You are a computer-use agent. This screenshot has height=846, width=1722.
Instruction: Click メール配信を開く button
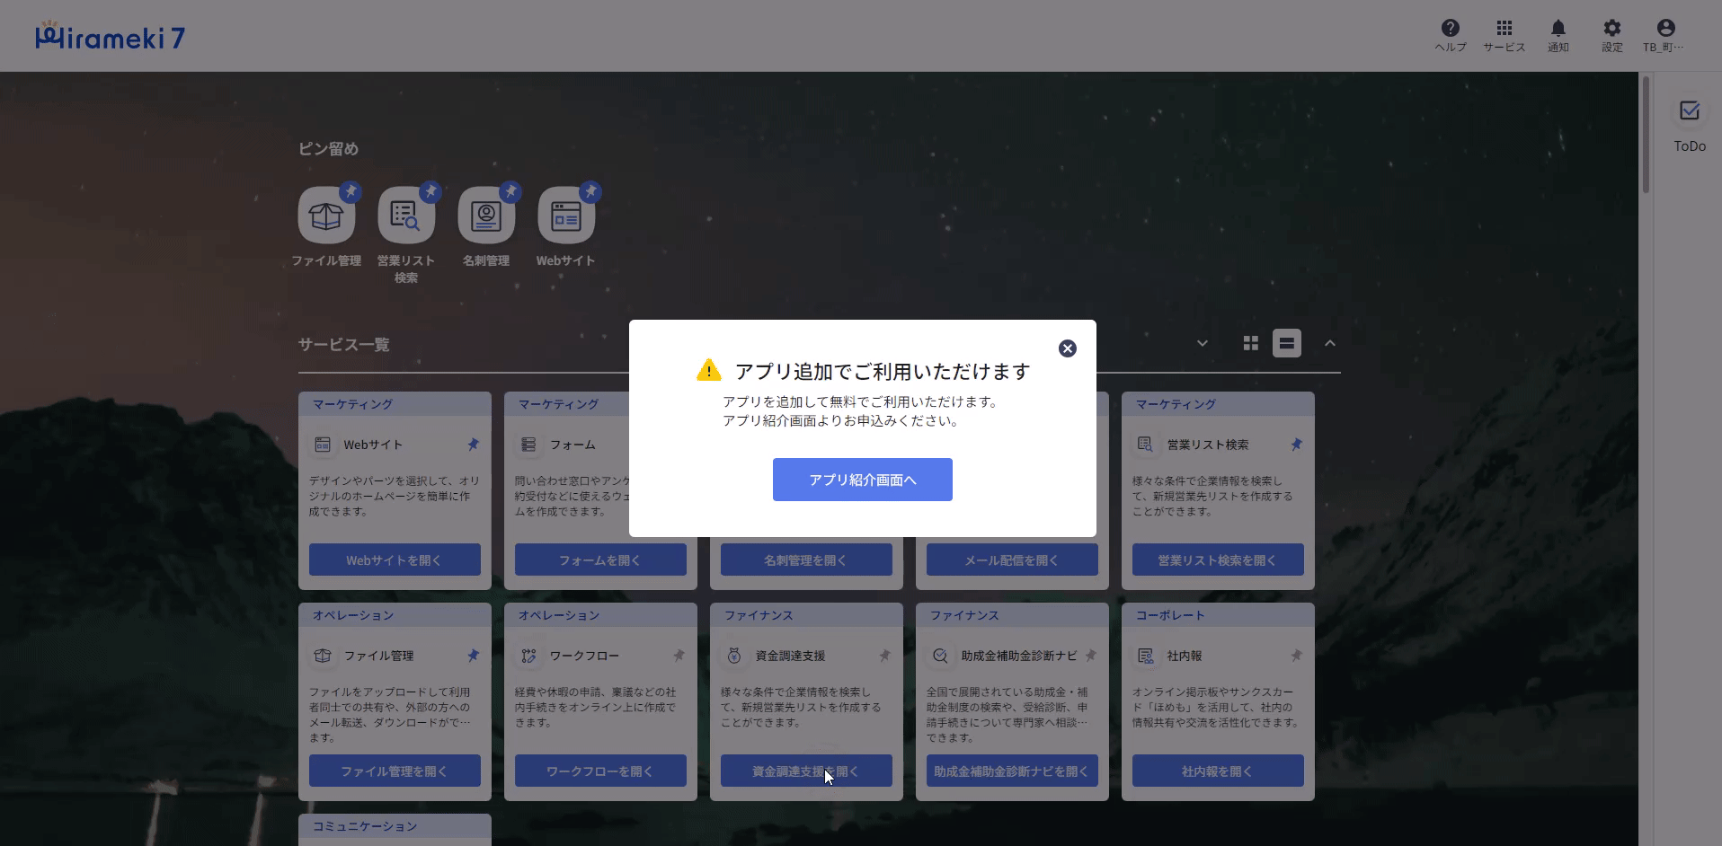1012,560
